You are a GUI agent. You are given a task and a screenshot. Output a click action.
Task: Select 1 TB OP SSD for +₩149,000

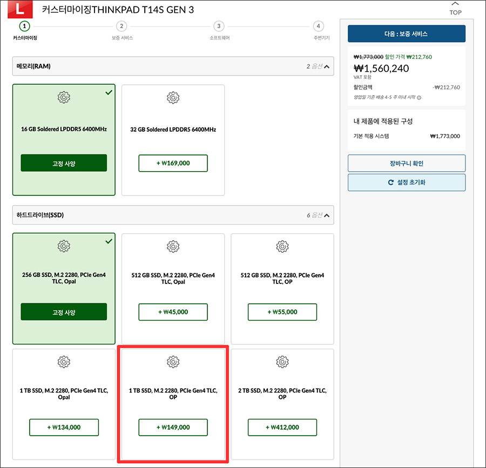173,428
